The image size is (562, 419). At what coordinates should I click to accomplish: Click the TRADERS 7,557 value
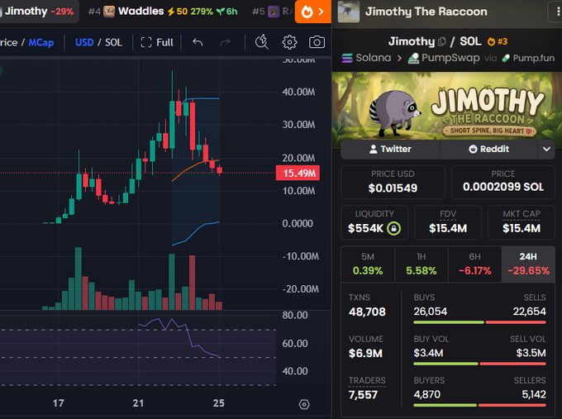[363, 395]
